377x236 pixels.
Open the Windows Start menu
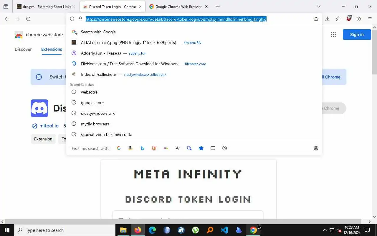pos(7,230)
